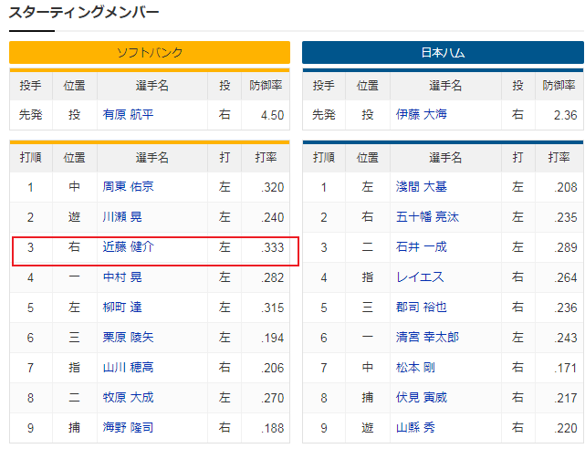Click position 指 in 山川 穂高 row

tap(74, 368)
